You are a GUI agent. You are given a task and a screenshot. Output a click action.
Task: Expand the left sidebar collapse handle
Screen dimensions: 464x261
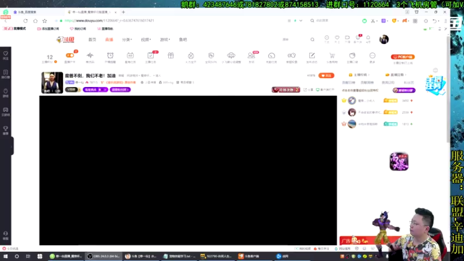point(12,146)
